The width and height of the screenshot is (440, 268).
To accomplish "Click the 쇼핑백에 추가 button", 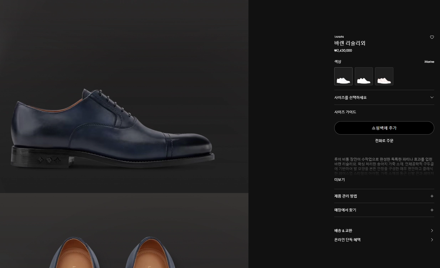I will pos(384,128).
